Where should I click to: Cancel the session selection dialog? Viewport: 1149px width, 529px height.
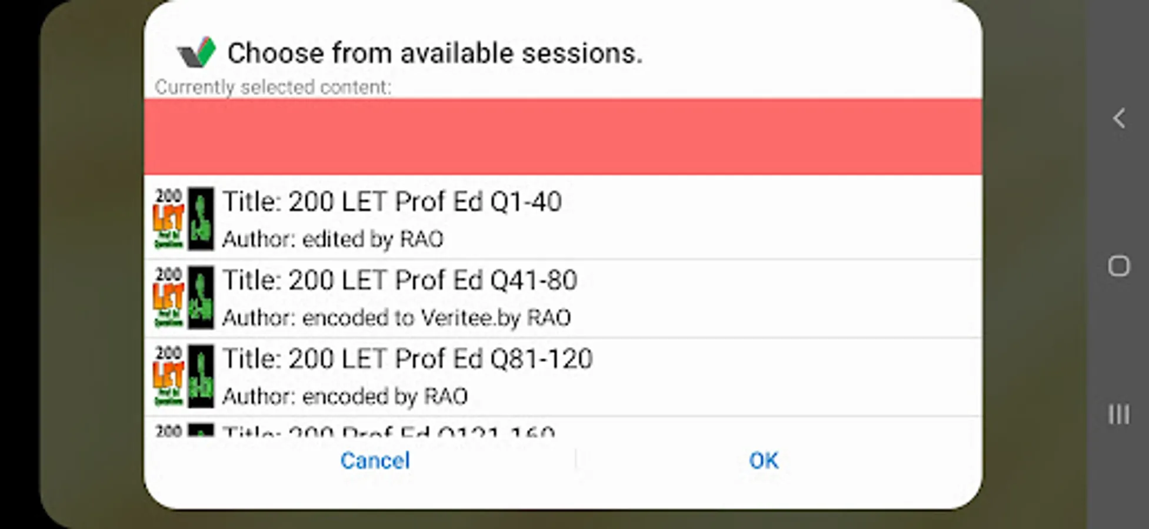[x=375, y=460]
